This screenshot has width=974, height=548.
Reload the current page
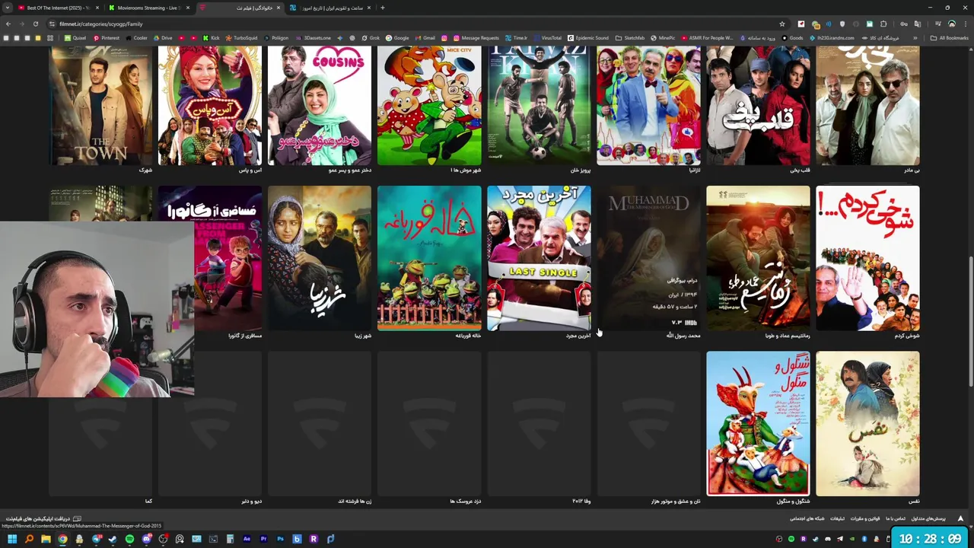pyautogui.click(x=36, y=24)
